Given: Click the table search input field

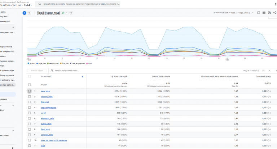Looking at the screenshot, I should pos(67,71).
